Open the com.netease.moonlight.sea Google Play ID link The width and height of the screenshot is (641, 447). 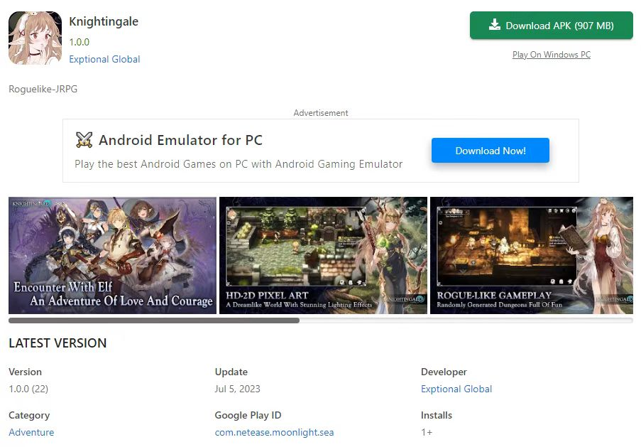point(274,432)
